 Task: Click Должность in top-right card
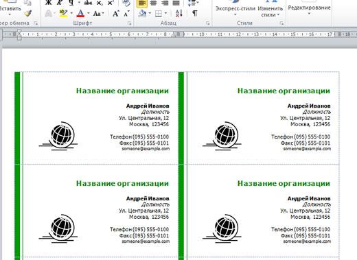(316, 112)
